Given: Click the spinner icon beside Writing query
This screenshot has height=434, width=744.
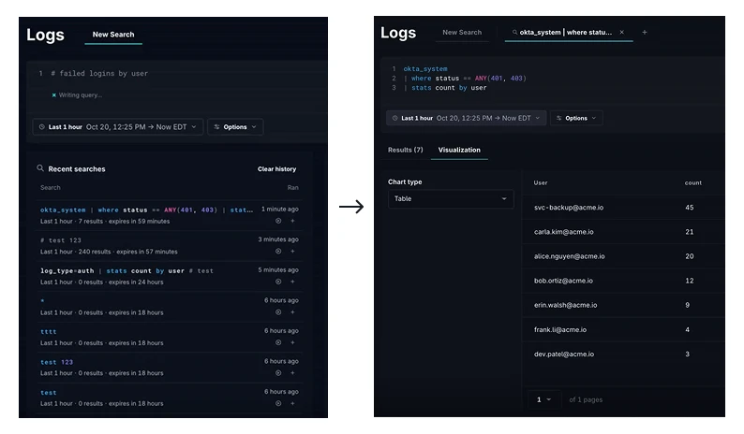Looking at the screenshot, I should click(x=54, y=95).
